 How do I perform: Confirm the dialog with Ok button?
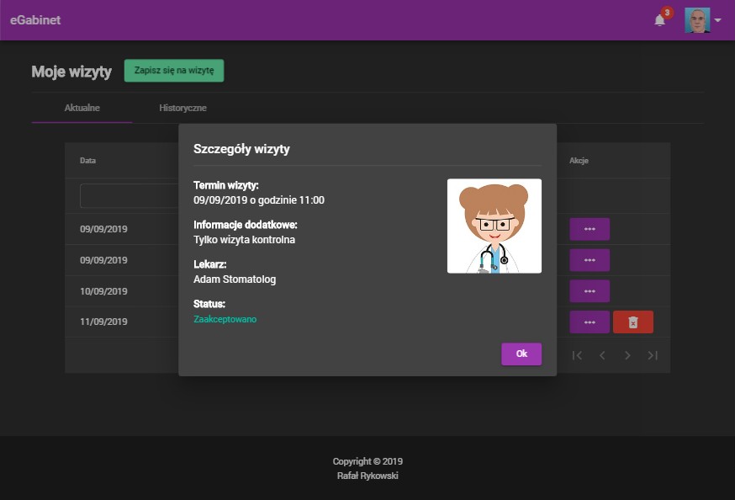[521, 354]
